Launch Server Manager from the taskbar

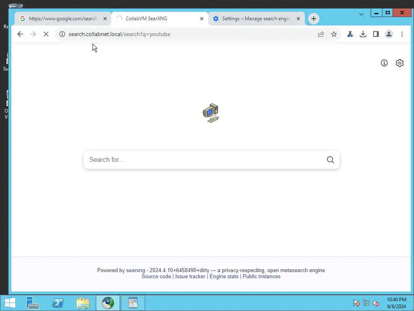click(x=32, y=303)
